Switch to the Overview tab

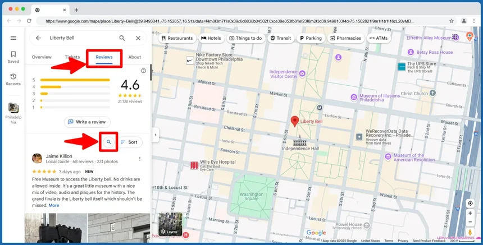42,57
